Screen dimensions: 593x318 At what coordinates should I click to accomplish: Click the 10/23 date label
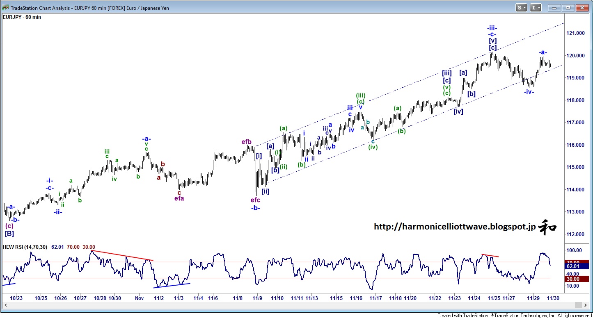point(16,298)
